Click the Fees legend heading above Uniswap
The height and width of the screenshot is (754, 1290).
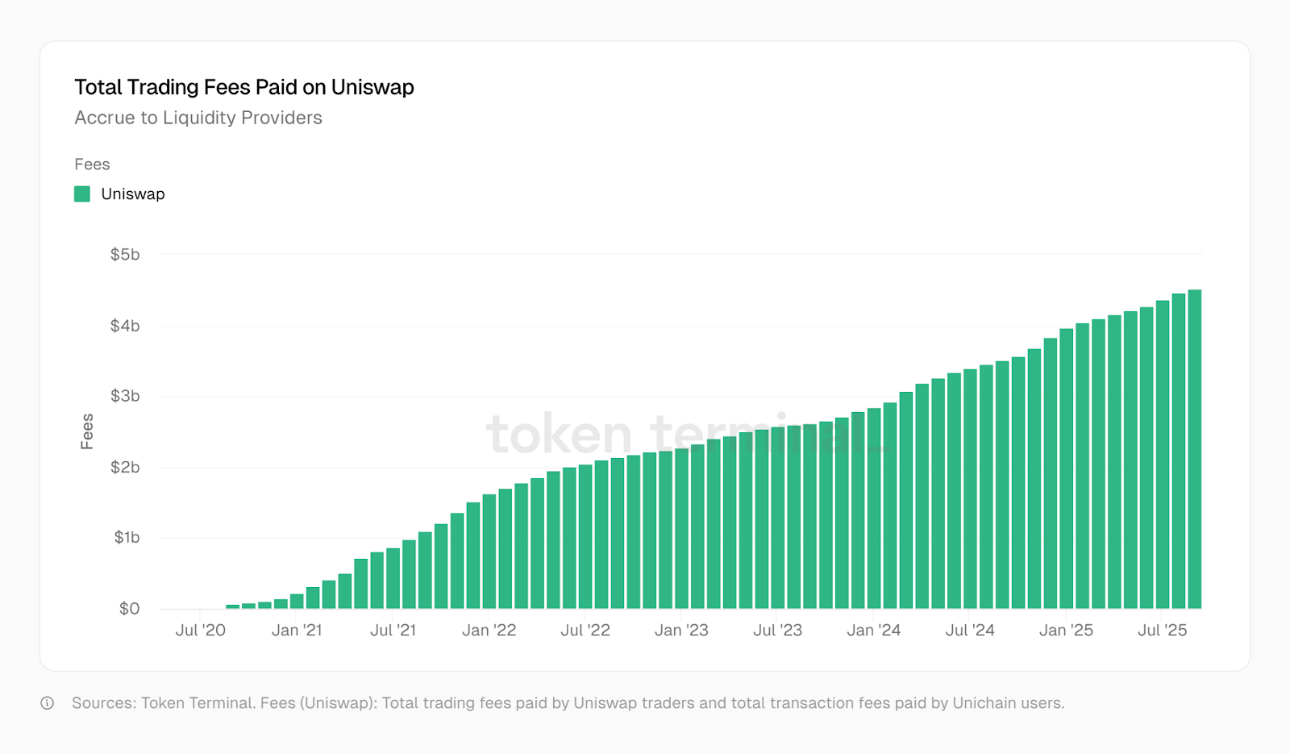(x=92, y=165)
